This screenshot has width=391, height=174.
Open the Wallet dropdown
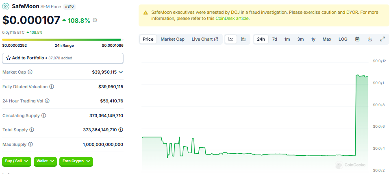[x=45, y=161]
